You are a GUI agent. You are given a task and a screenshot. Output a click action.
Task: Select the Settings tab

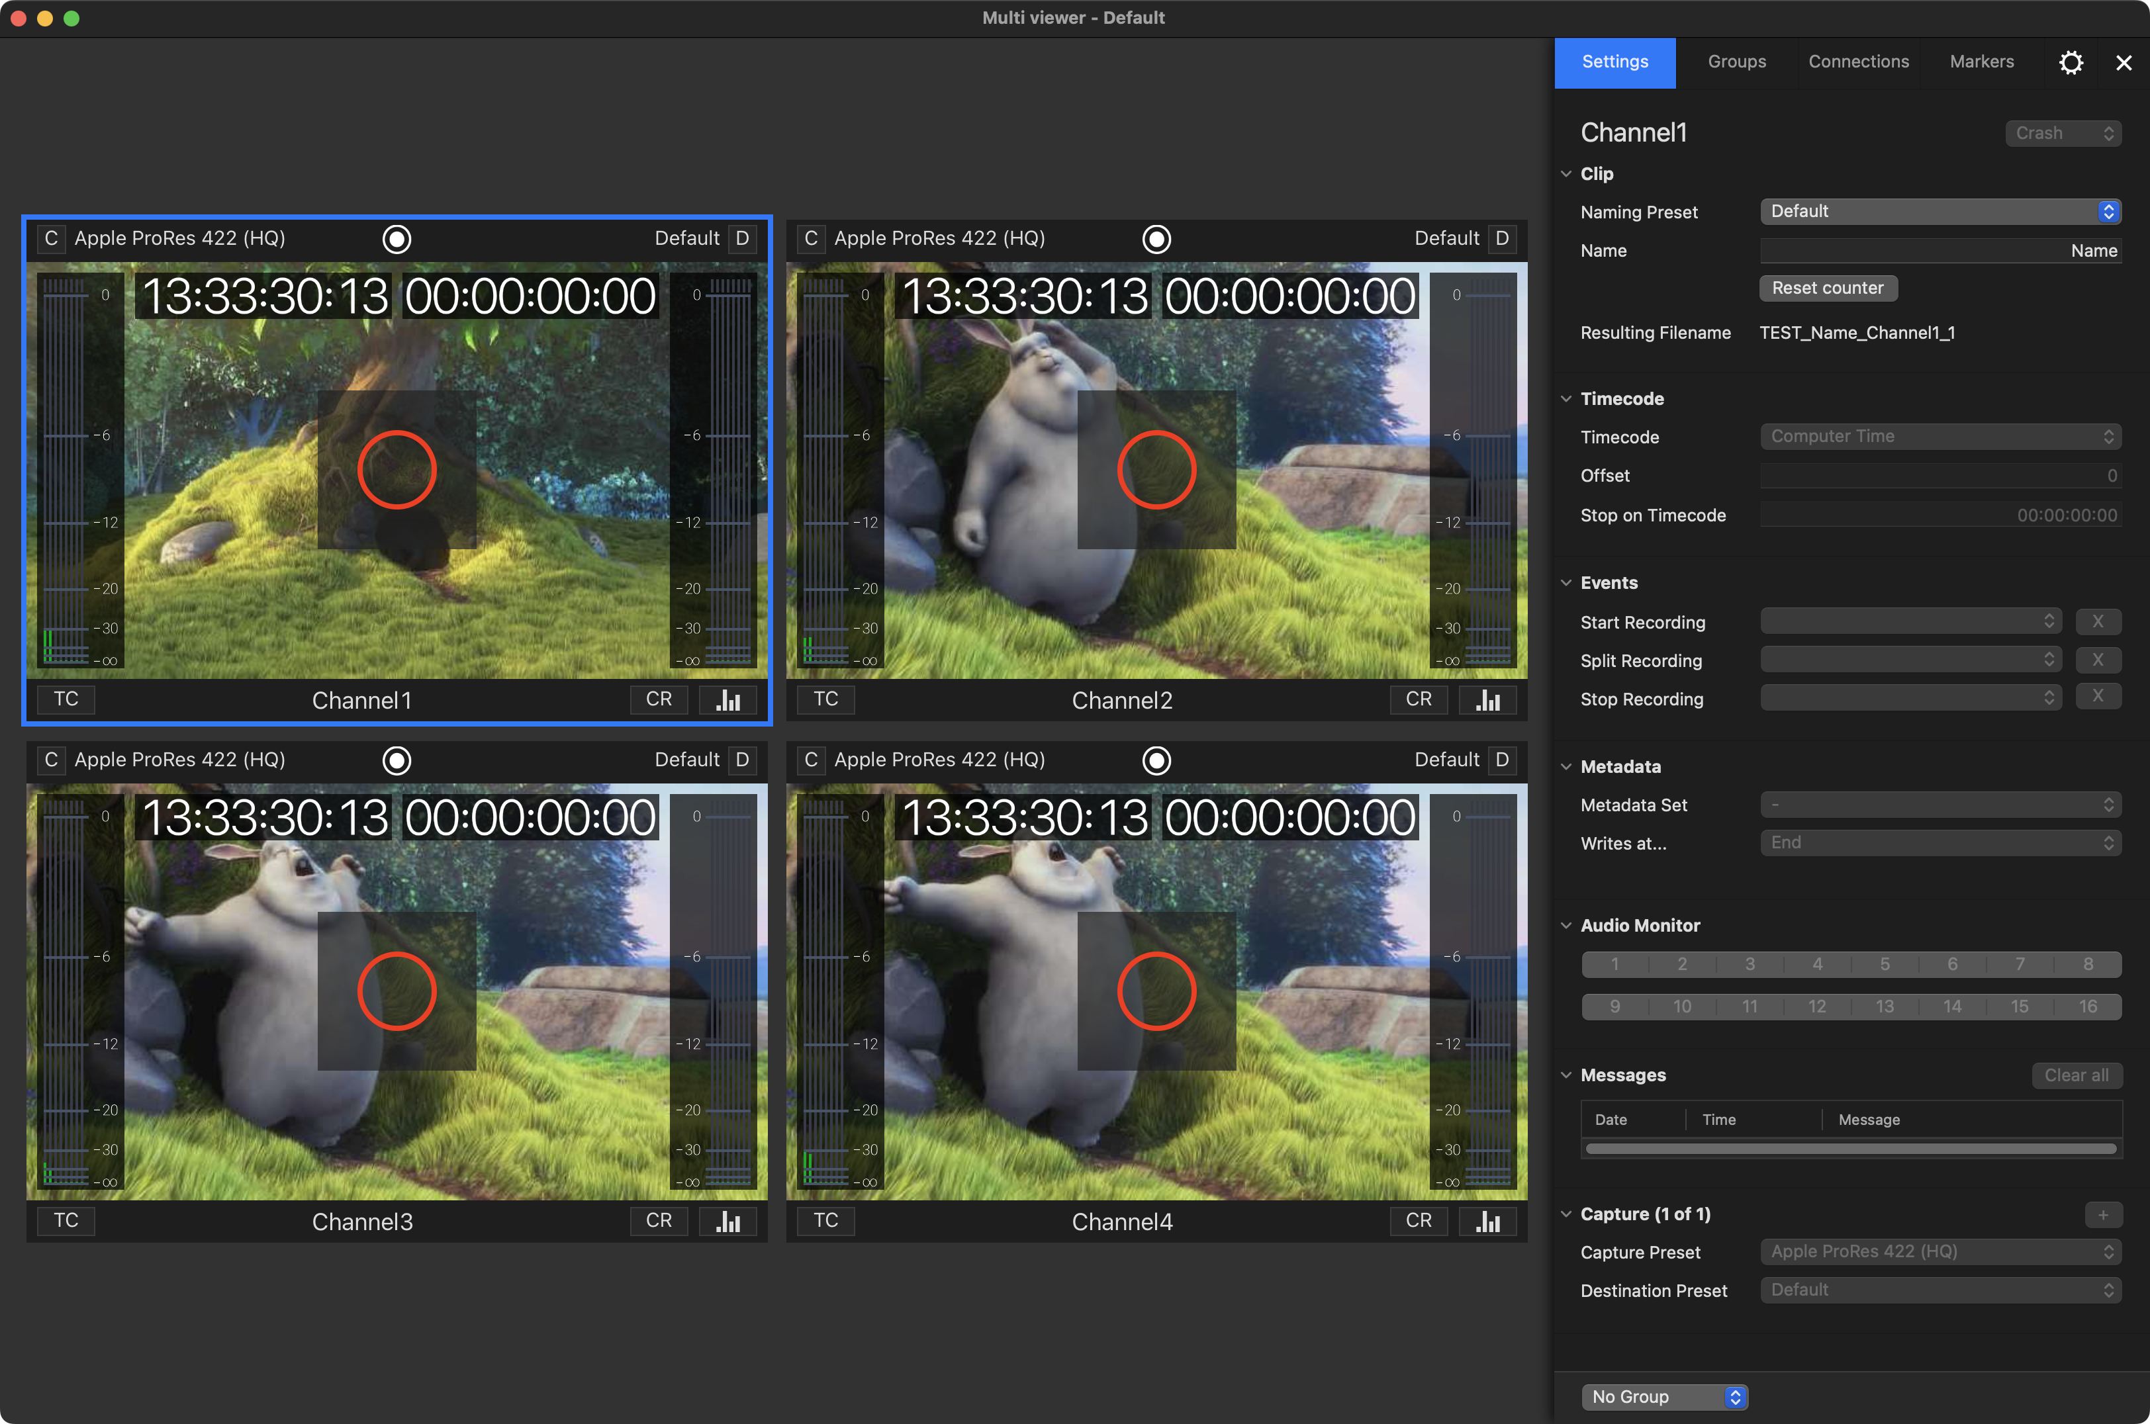click(1614, 62)
